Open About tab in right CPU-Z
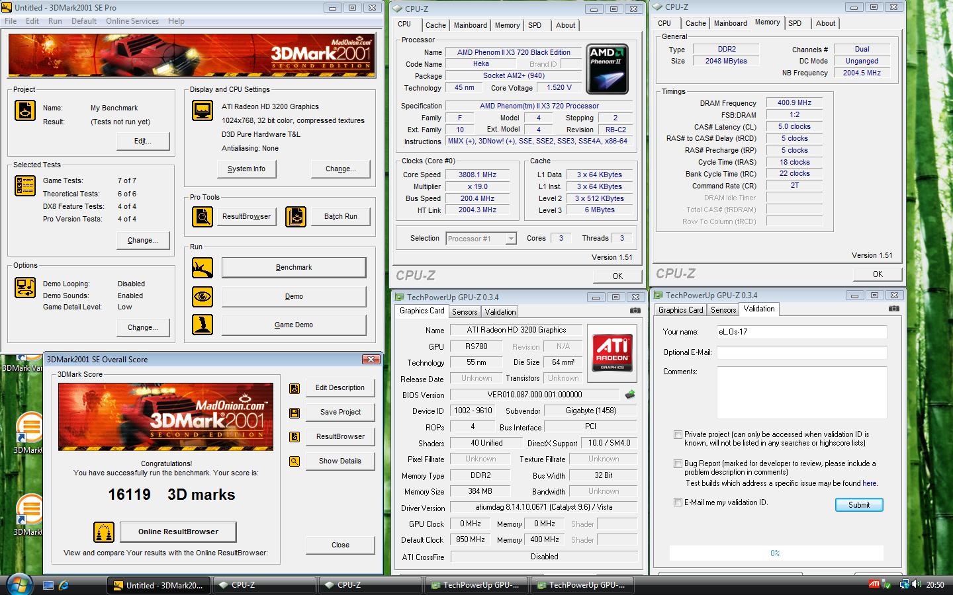Viewport: 953px width, 595px height. 825,23
